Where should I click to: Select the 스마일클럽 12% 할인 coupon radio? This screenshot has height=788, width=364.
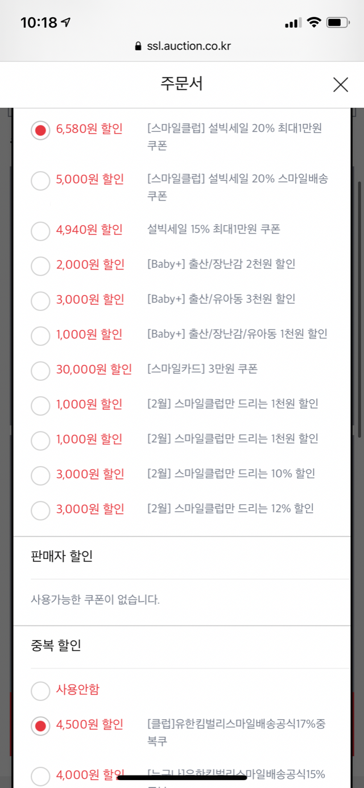coord(40,510)
